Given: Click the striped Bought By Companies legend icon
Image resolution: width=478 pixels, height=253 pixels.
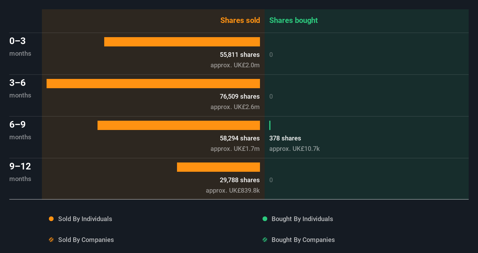Looking at the screenshot, I should point(265,240).
